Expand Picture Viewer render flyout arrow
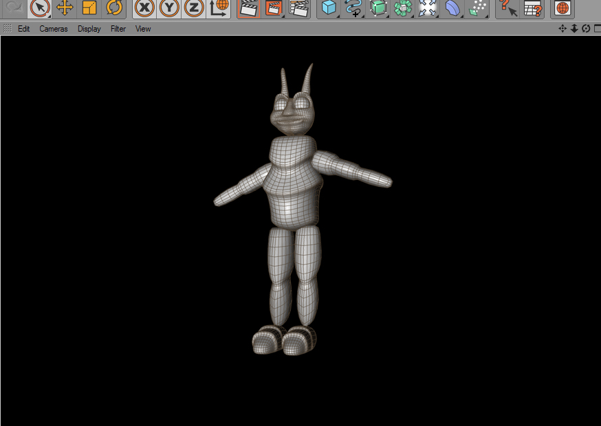Viewport: 601px width, 426px height. (x=283, y=16)
